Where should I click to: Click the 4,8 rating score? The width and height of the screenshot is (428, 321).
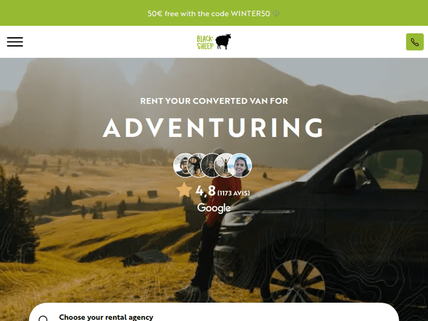click(x=205, y=190)
